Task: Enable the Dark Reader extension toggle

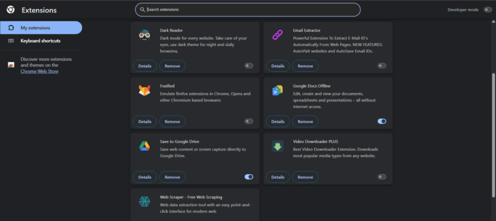Action: 249,66
